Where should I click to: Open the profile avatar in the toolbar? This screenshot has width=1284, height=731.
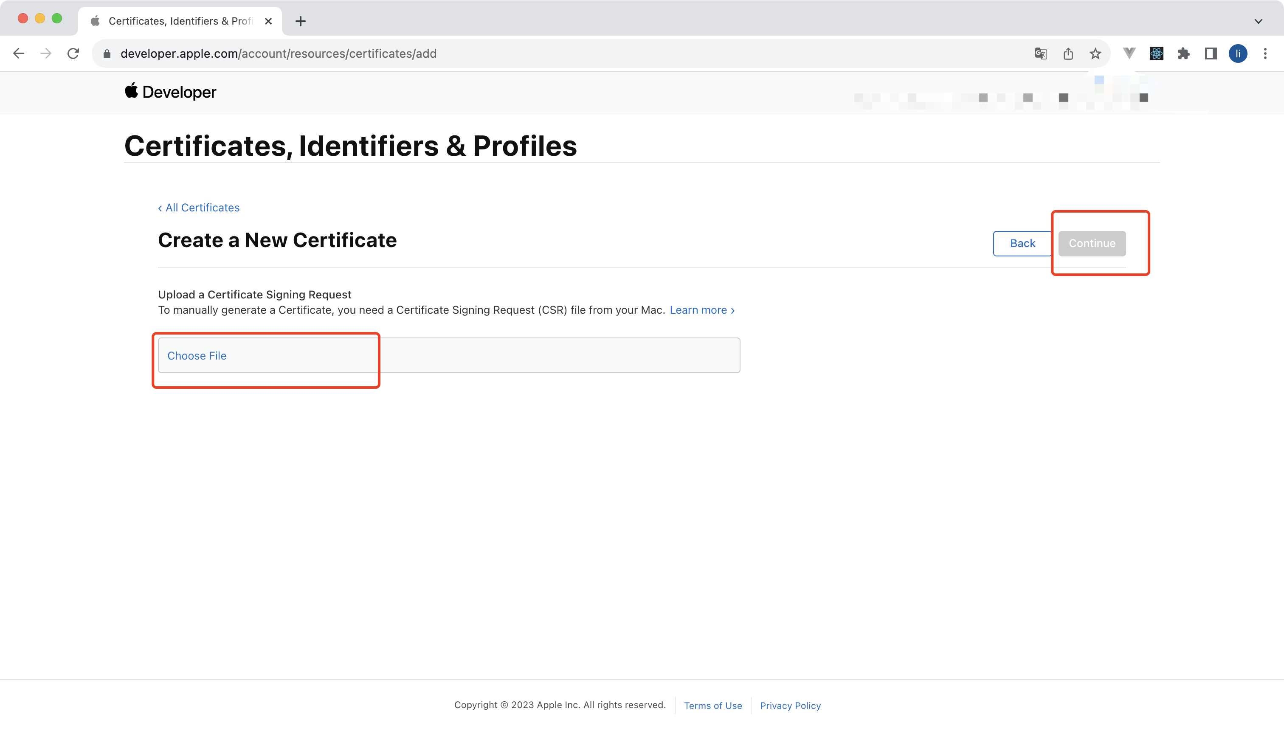1238,53
